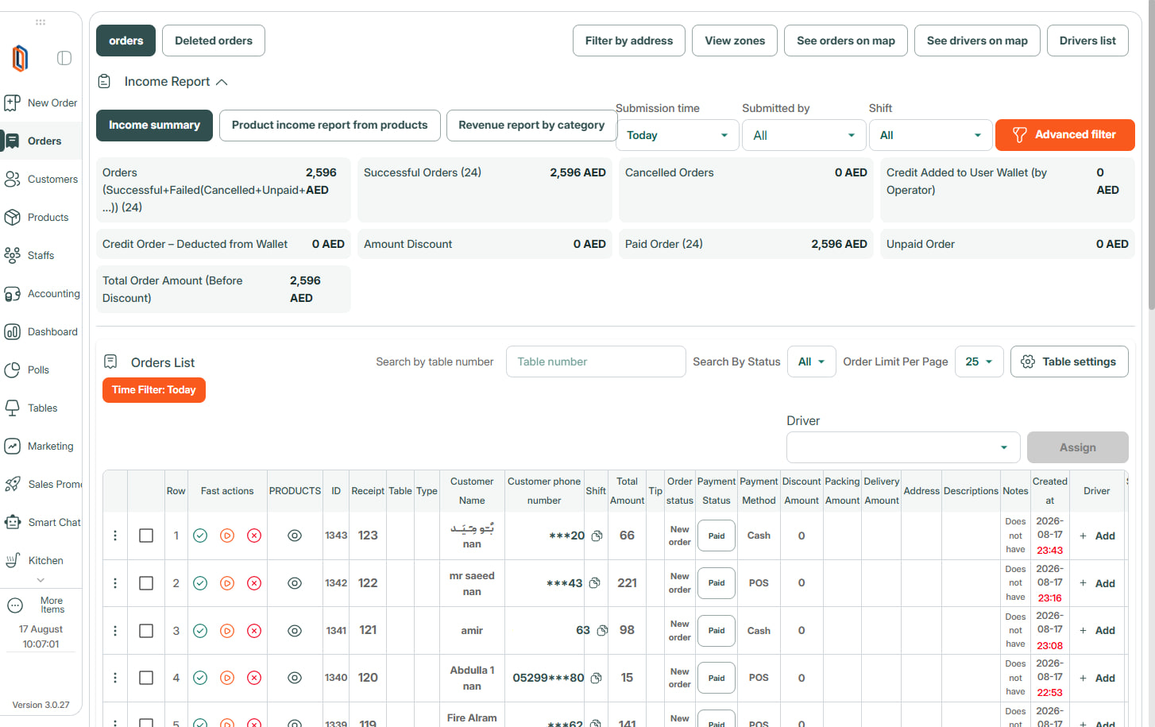The height and width of the screenshot is (727, 1155).
Task: Change Order Limit Per Page dropdown
Action: pyautogui.click(x=979, y=362)
